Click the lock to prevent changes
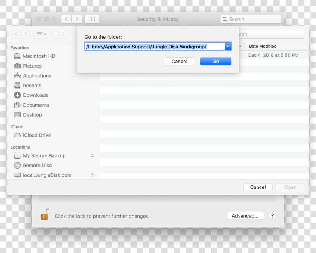316x253 pixels. pos(46,214)
